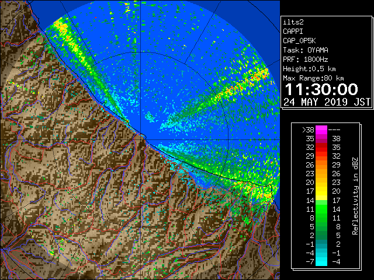Image resolution: width=374 pixels, height=280 pixels.
Task: Click the 'CAP_OP5K' text
Action: (299, 41)
